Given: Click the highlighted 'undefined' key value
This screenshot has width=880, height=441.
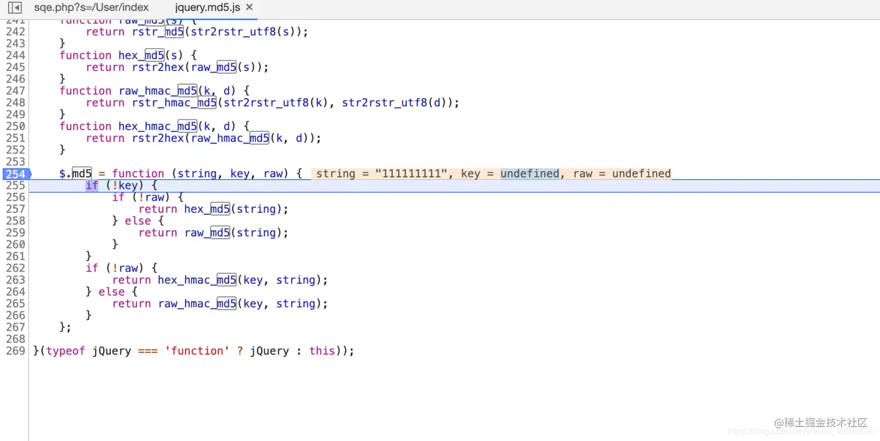Looking at the screenshot, I should click(530, 174).
